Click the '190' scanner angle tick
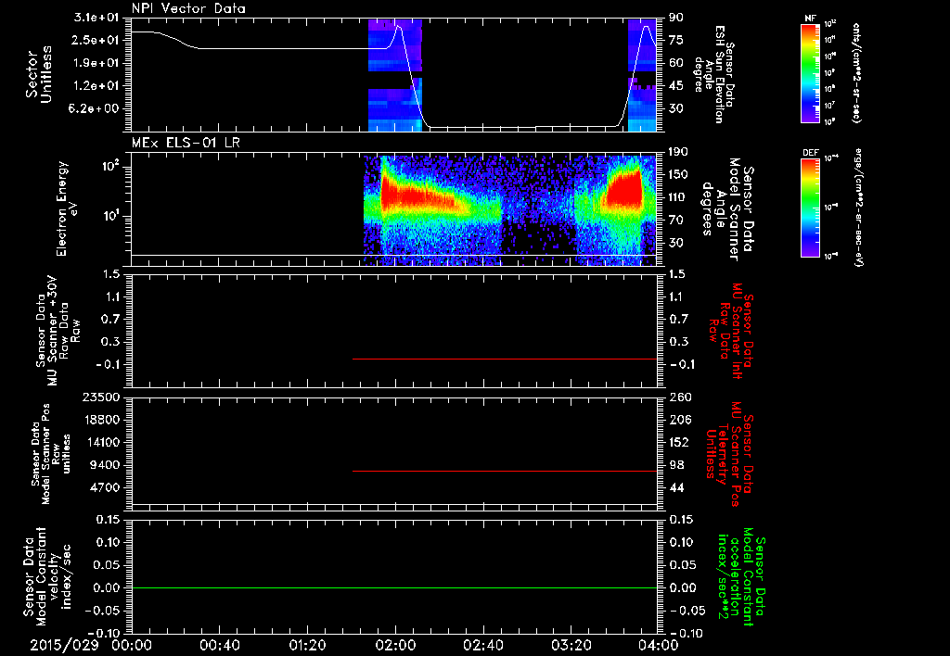950x656 pixels. click(x=678, y=151)
